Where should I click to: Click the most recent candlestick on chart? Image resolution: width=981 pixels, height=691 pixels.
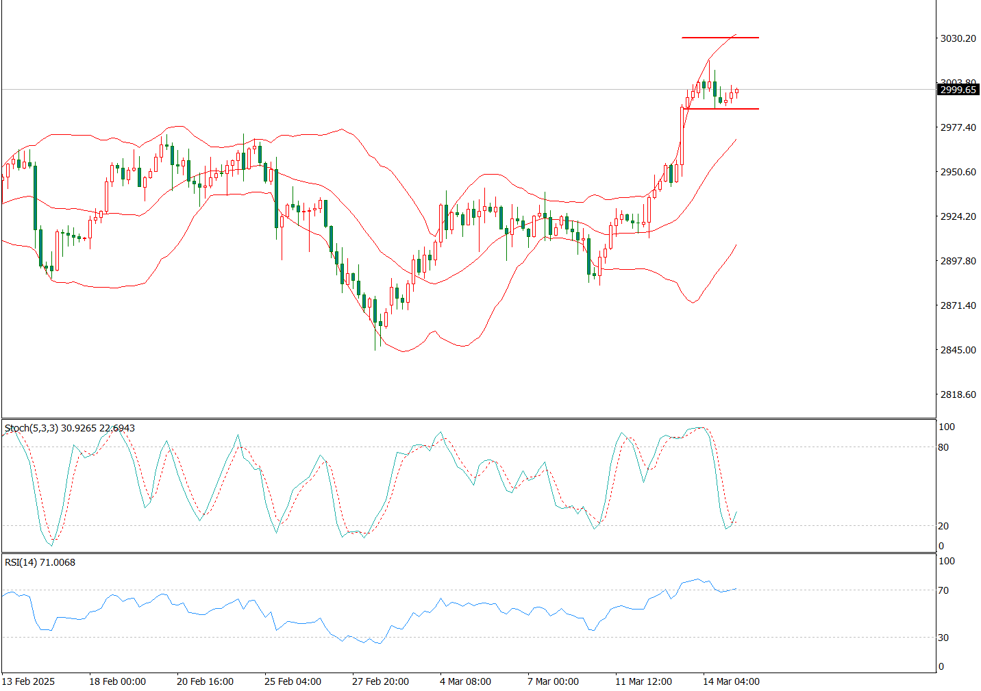click(x=736, y=91)
